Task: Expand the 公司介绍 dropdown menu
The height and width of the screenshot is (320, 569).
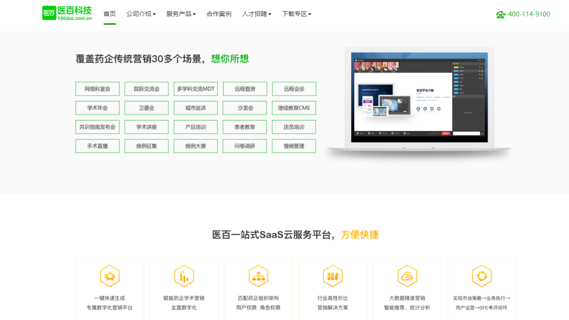Action: click(x=141, y=14)
